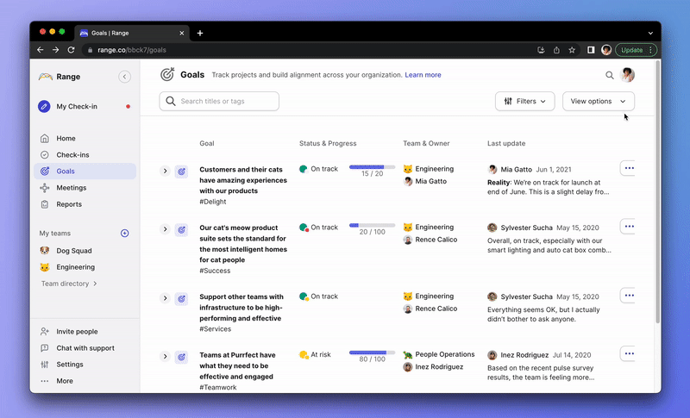Open a new browser tab
Image resolution: width=690 pixels, height=418 pixels.
click(200, 33)
